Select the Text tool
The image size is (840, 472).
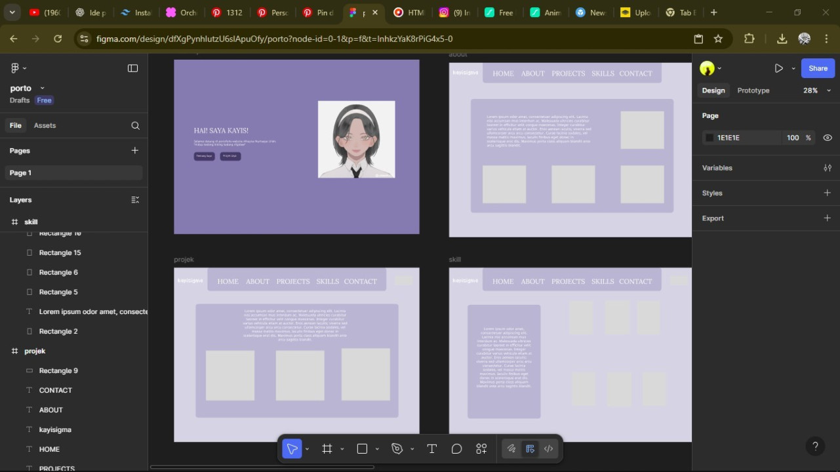tap(431, 449)
